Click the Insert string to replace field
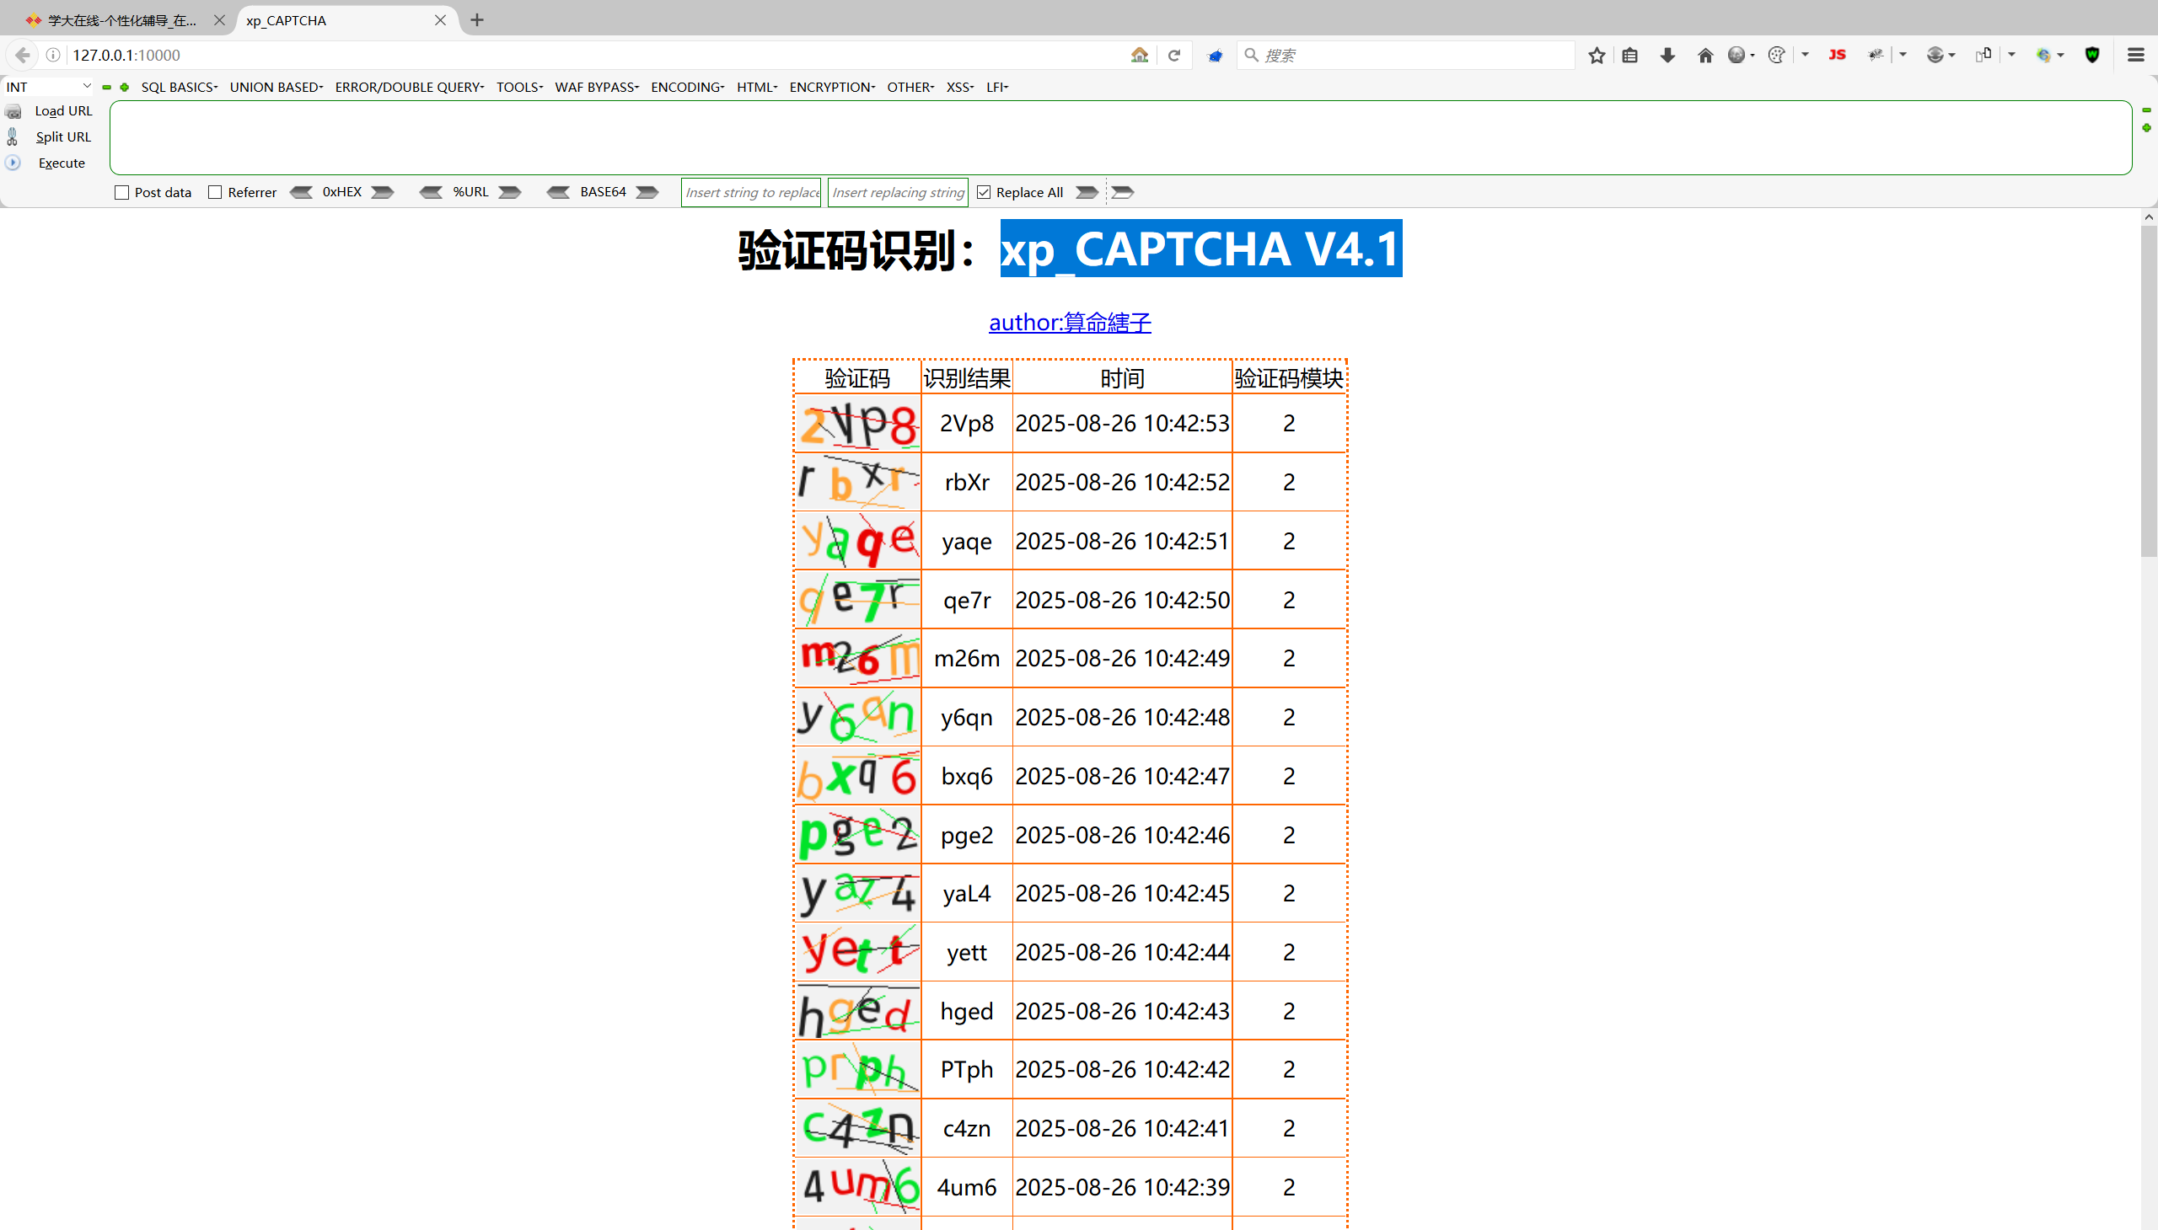 (751, 193)
